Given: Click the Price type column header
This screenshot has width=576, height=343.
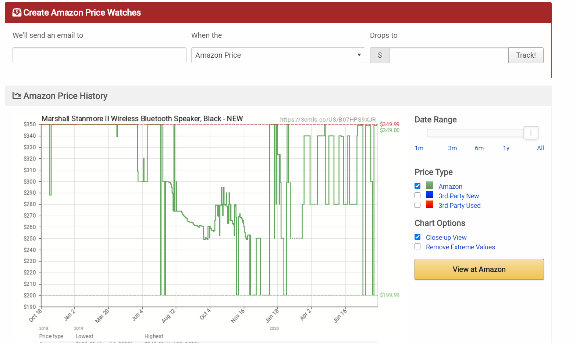Looking at the screenshot, I should pyautogui.click(x=51, y=336).
